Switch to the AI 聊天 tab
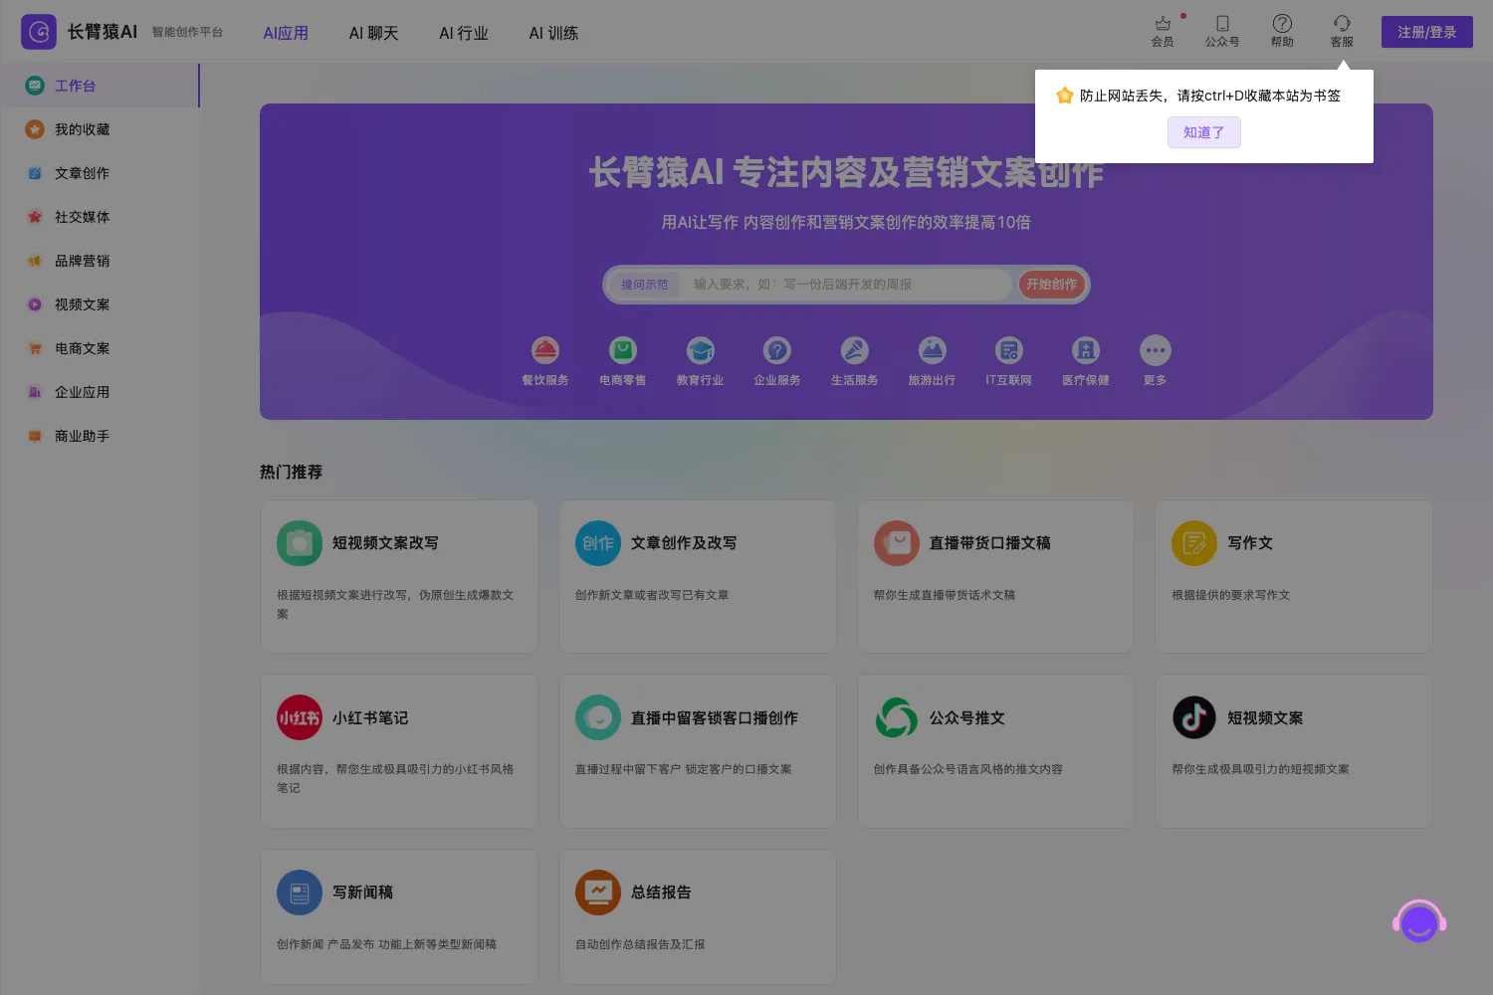 click(x=374, y=33)
